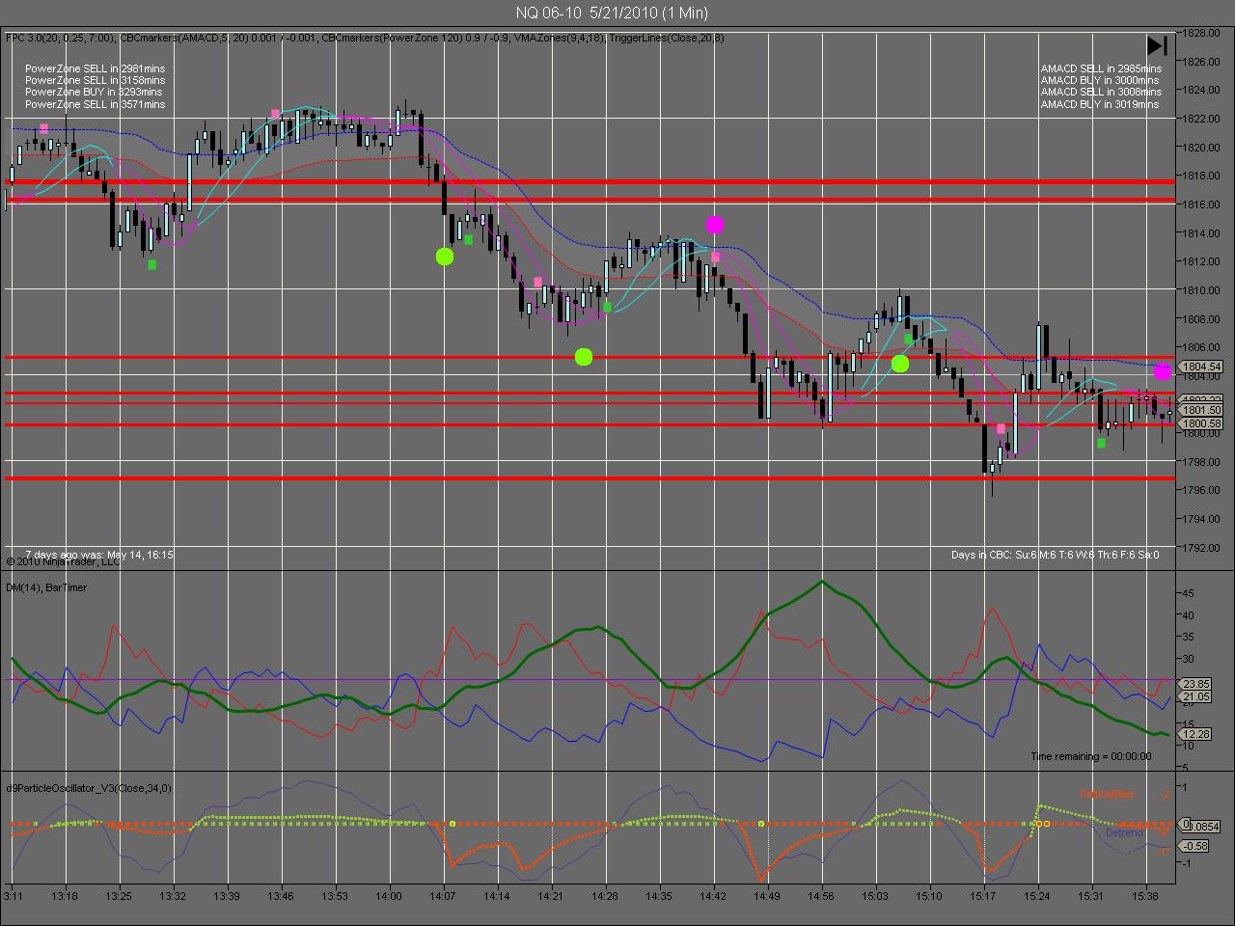Image resolution: width=1235 pixels, height=926 pixels.
Task: Click the 1828.00 price axis label
Action: tap(1203, 33)
